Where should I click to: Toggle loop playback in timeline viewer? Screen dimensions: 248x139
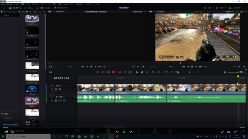(x=205, y=67)
